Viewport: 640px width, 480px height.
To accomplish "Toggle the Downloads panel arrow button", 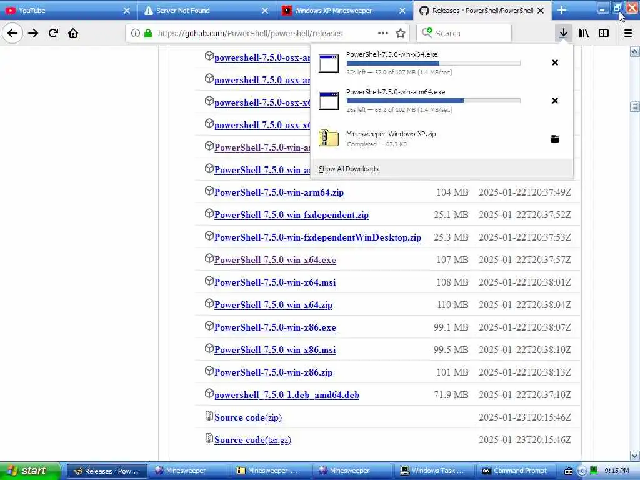I will coord(563,33).
